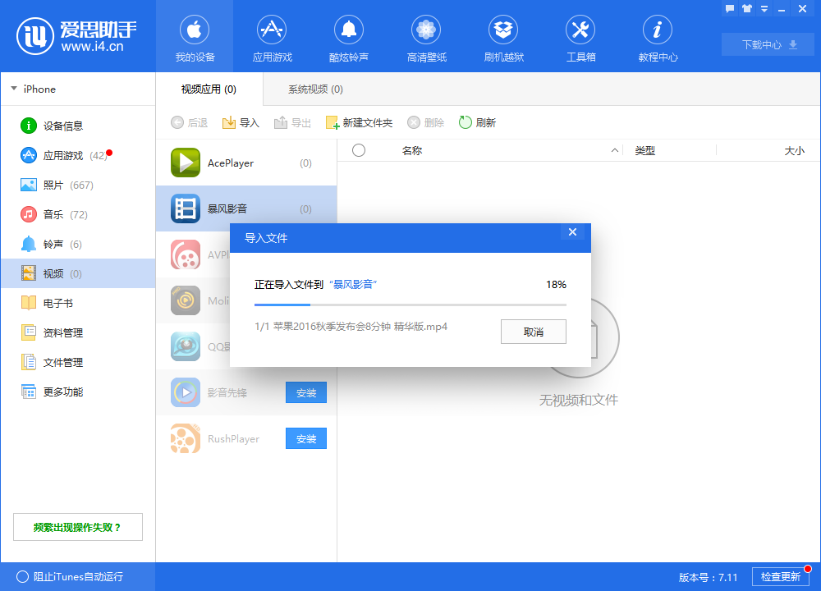Select the 暴风影音 app entry
This screenshot has width=821, height=591.
246,208
